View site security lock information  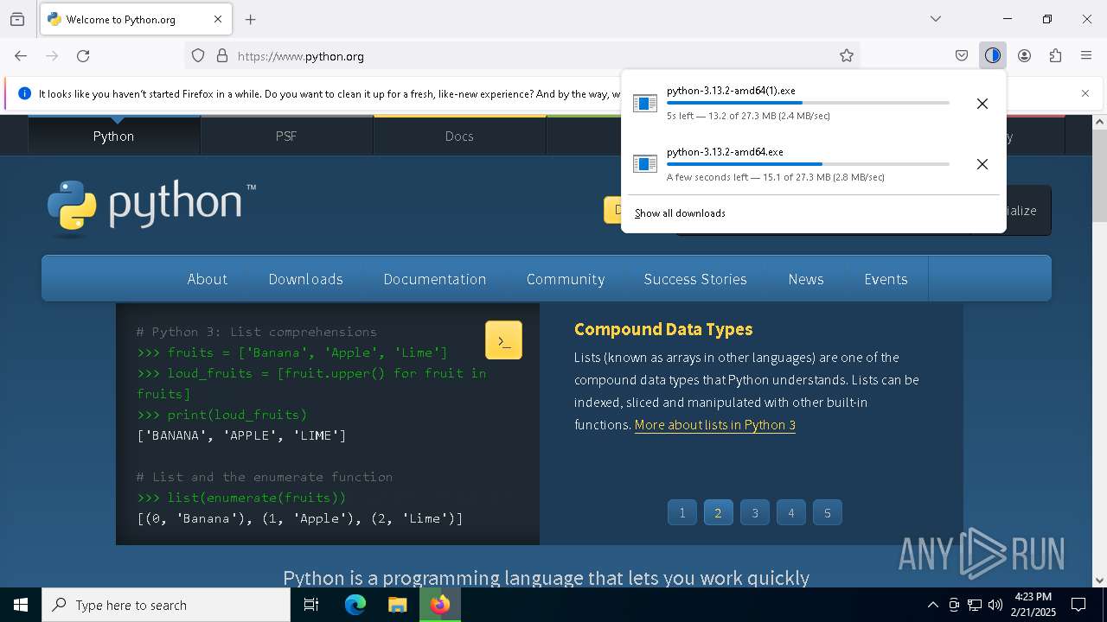(x=222, y=56)
